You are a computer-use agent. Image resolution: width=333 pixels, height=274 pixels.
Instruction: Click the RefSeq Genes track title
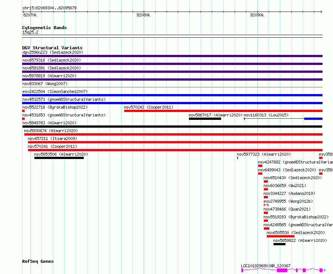(x=38, y=262)
